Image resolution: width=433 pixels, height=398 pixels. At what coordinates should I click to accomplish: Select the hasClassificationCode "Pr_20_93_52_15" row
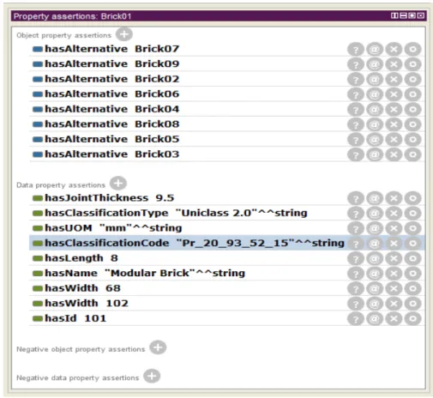click(227, 243)
